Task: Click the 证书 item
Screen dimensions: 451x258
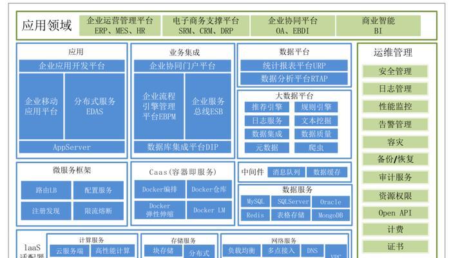Action: [x=395, y=246]
